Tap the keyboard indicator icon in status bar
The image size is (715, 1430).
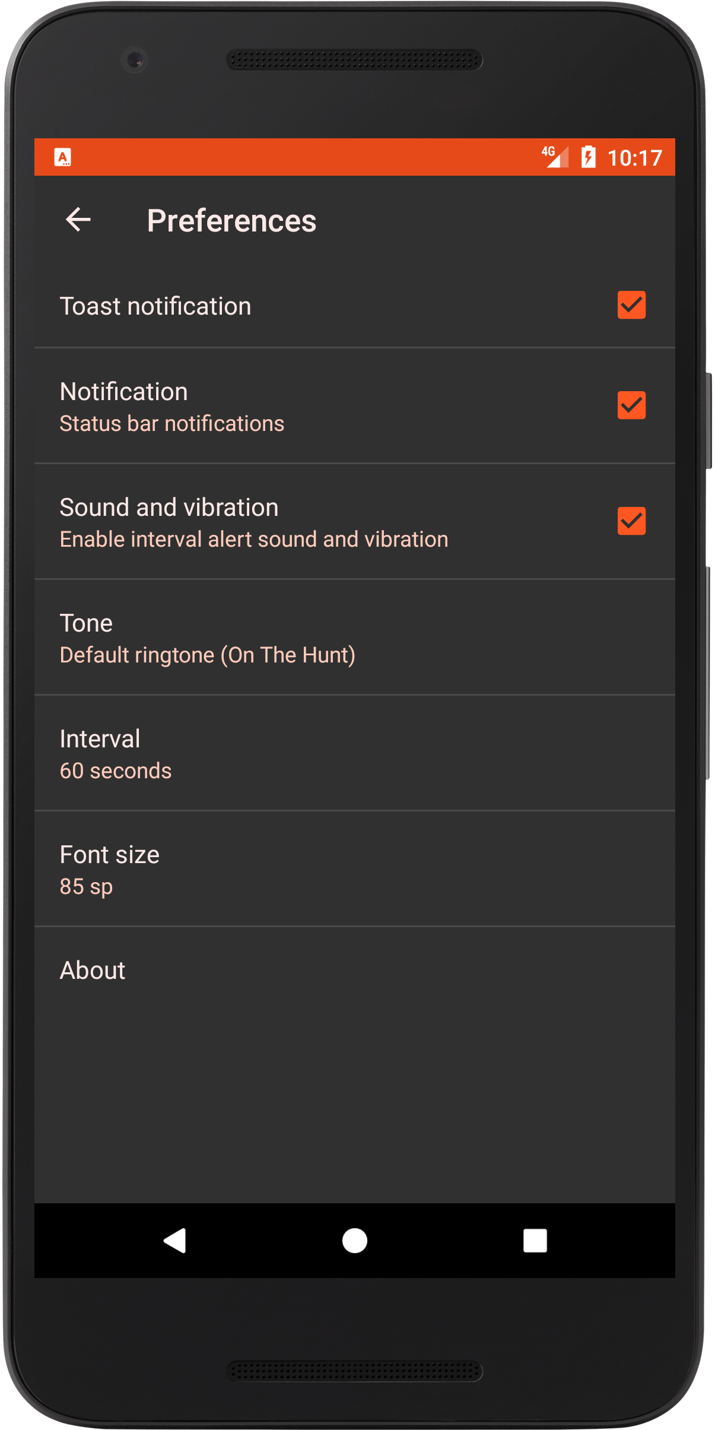click(63, 157)
